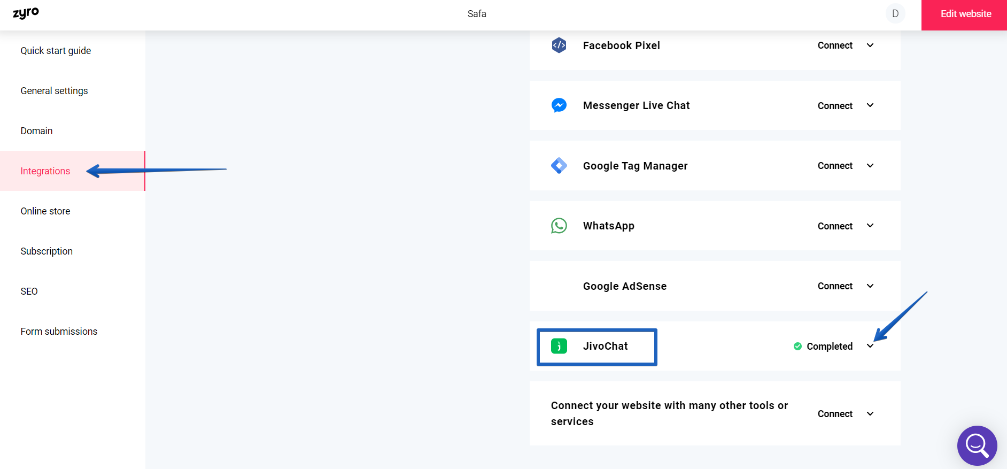Click the Zyro logo
The image size is (1007, 469).
click(x=26, y=13)
